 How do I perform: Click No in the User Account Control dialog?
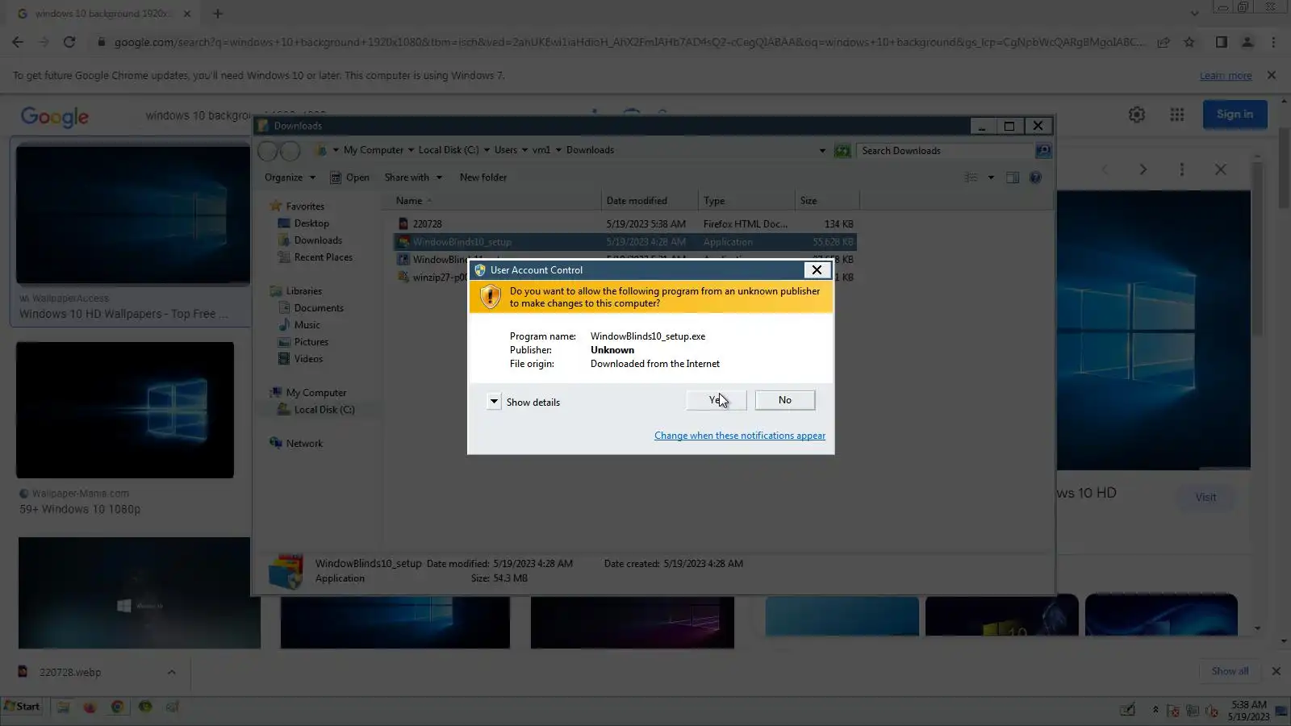[785, 400]
